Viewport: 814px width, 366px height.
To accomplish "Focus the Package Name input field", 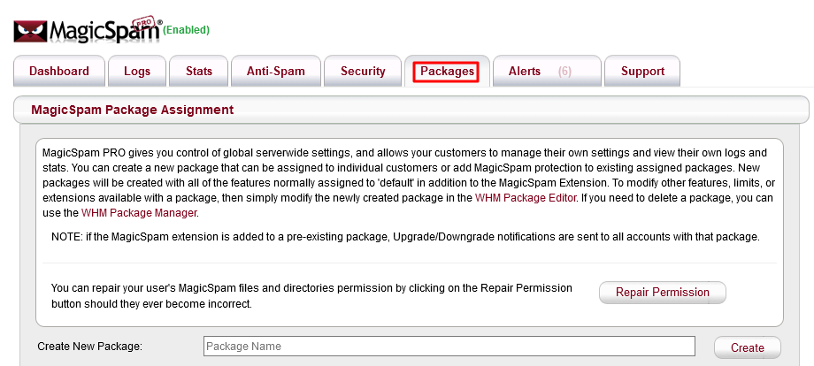I will [449, 347].
